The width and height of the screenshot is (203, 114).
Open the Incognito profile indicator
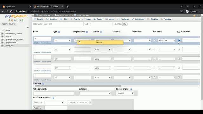[191, 11]
